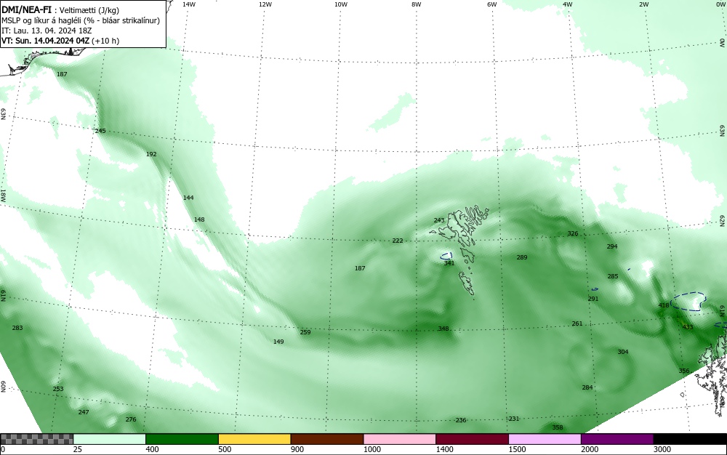Viewport: 727px width, 455px height.
Task: Click the "289" CAPE value
Action: point(522,257)
